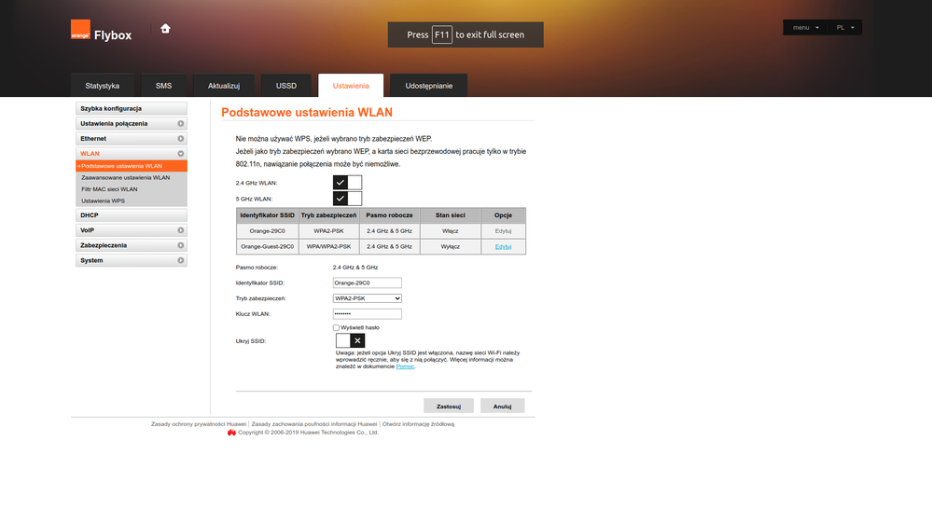
Task: Click Edytuj for Orange-29C0 row
Action: coord(503,231)
